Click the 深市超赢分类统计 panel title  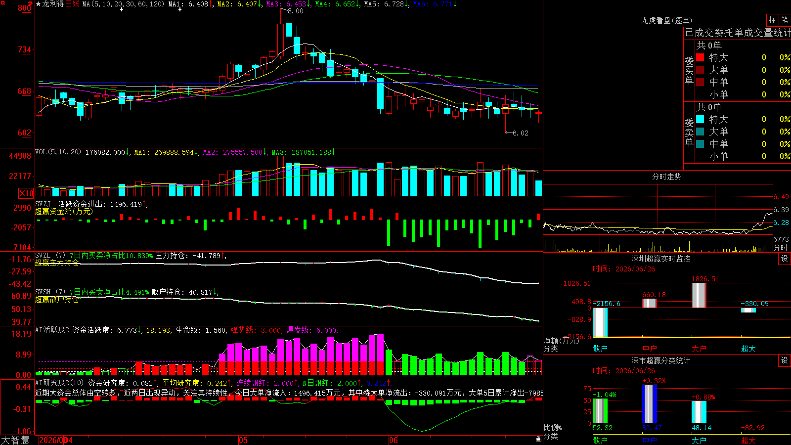click(661, 360)
